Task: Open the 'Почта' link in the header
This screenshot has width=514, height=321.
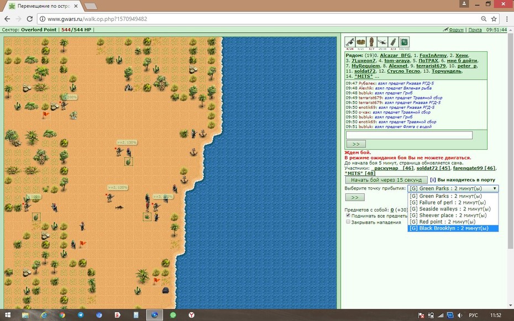Action: (x=475, y=29)
